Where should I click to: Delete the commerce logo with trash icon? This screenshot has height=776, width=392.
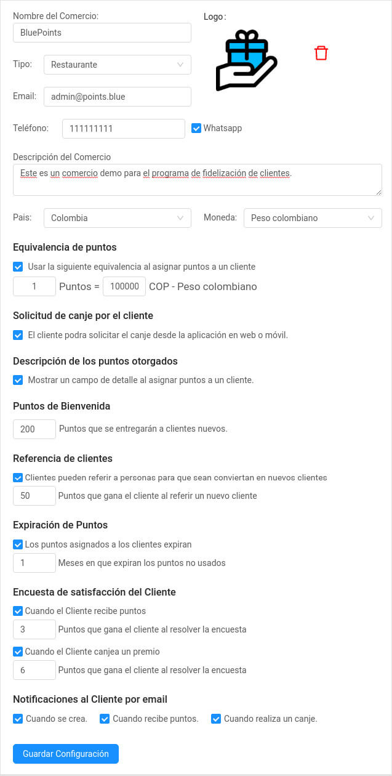coord(321,53)
